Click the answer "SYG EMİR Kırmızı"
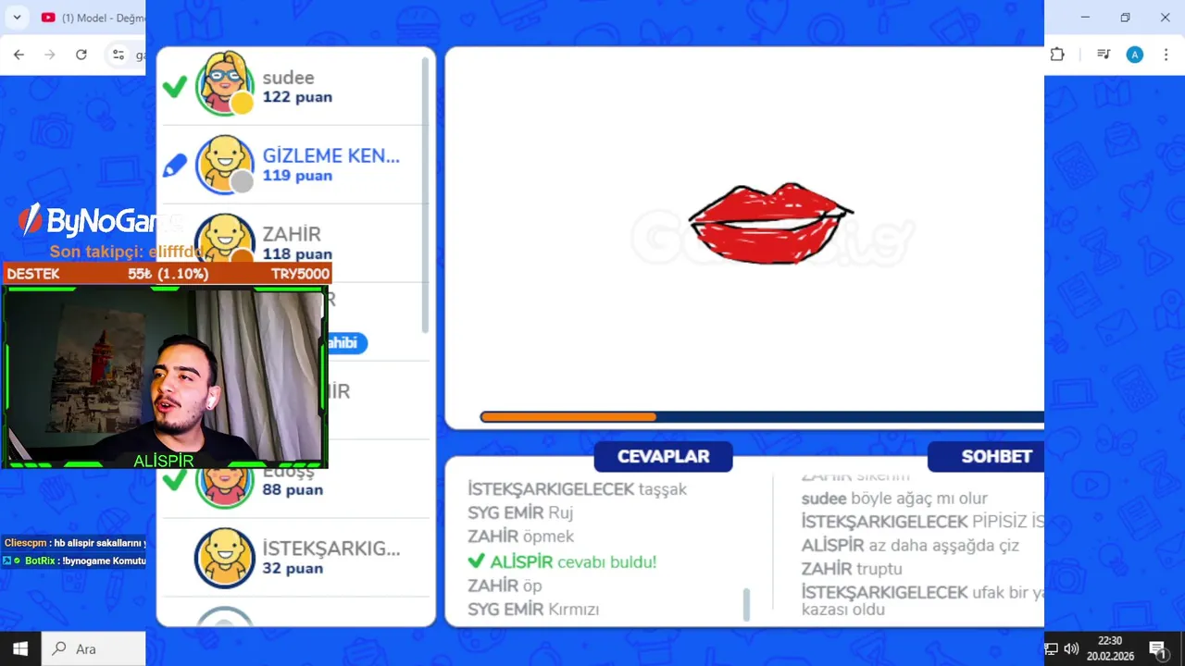This screenshot has height=666, width=1185. 533,610
